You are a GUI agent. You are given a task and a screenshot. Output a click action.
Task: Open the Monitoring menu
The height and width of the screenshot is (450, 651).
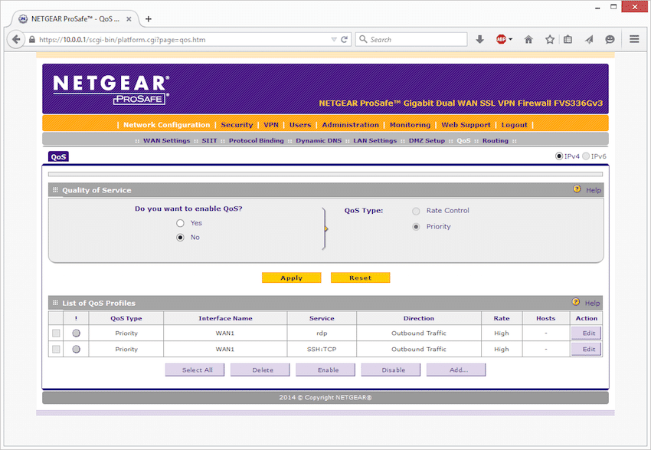[411, 125]
